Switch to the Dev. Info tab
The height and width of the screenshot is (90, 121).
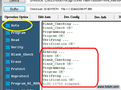100,17
